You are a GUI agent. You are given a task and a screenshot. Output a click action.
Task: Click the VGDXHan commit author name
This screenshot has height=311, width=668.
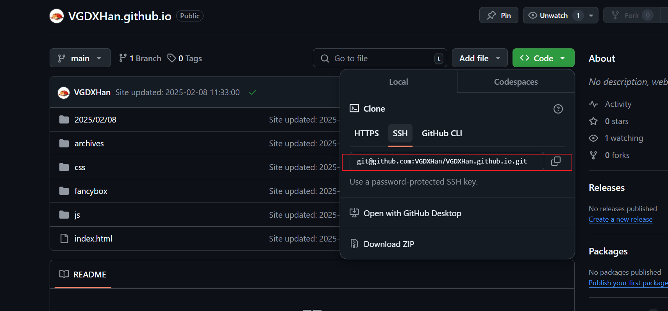click(x=92, y=92)
